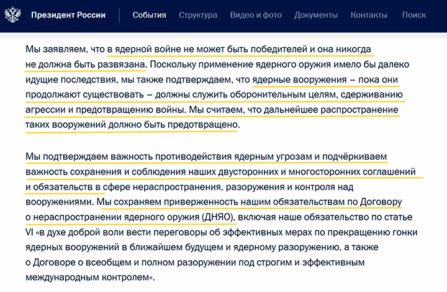Screen dimensions: 447x292
Task: Click highlighted 'таких вооружений должно быть предотвращено'
Action: tap(132, 125)
